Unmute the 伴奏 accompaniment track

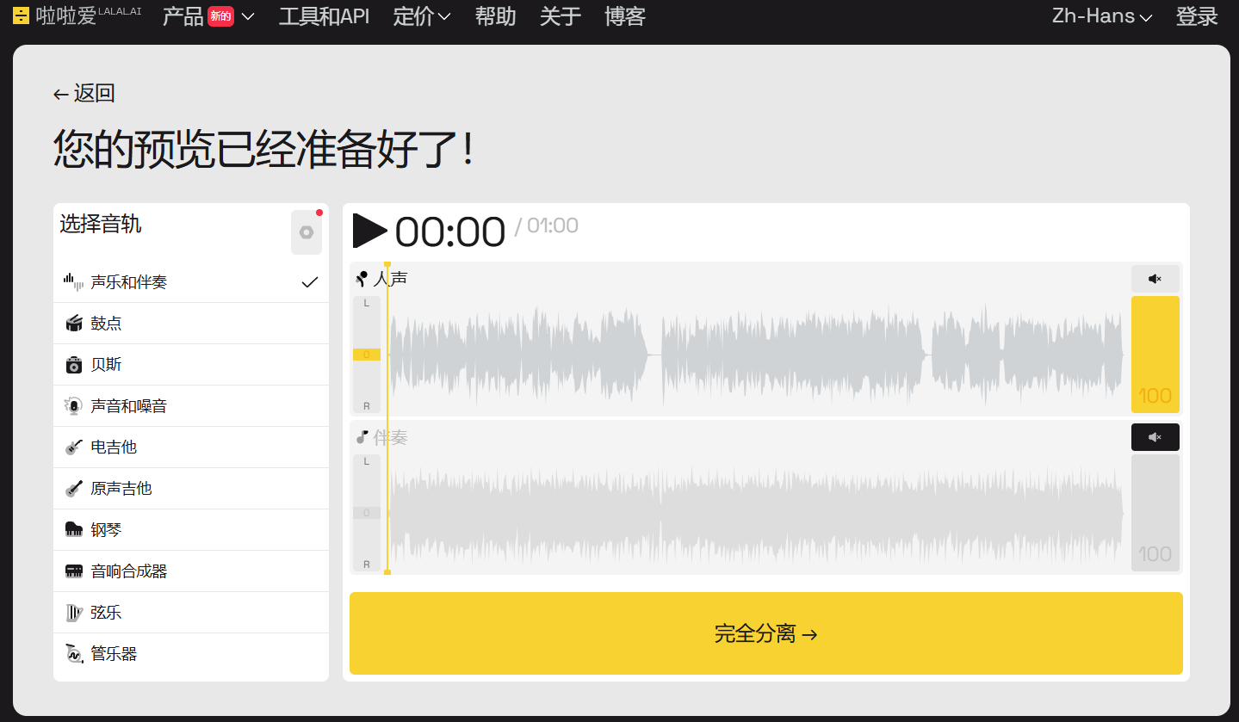(x=1155, y=436)
